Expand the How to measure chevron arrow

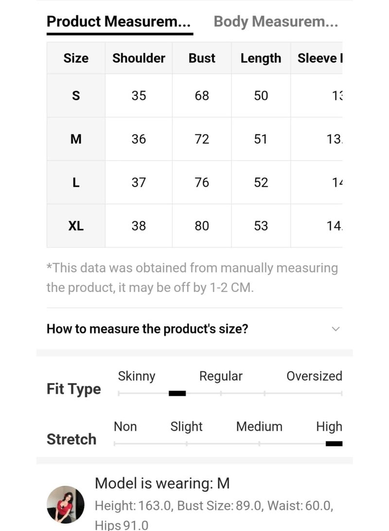[336, 329]
